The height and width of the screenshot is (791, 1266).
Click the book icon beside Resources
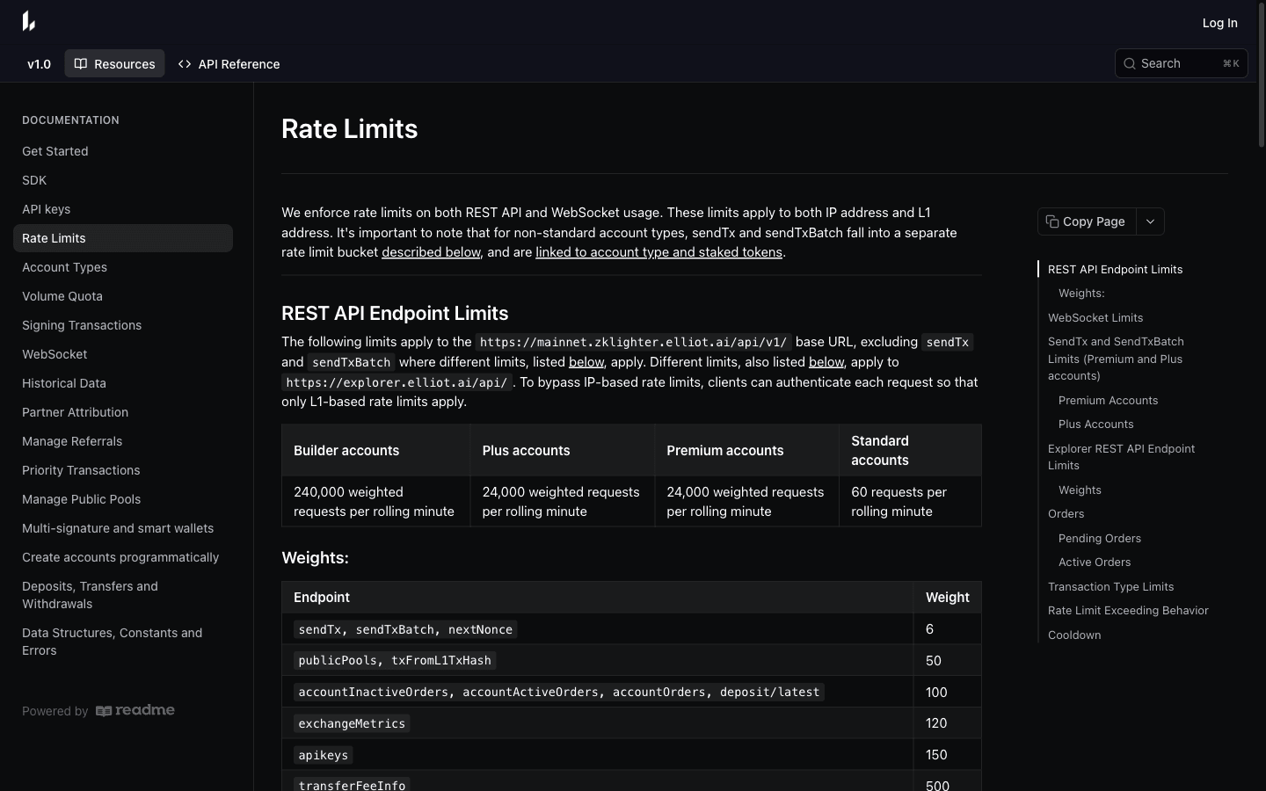pos(81,63)
